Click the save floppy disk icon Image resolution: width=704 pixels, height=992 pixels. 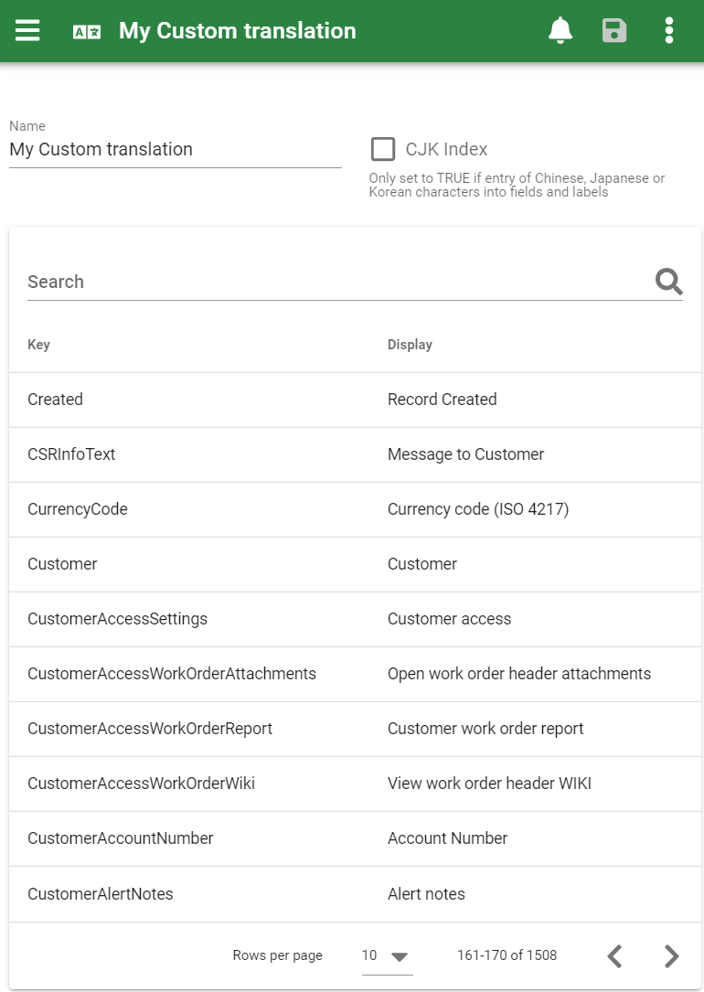click(614, 30)
